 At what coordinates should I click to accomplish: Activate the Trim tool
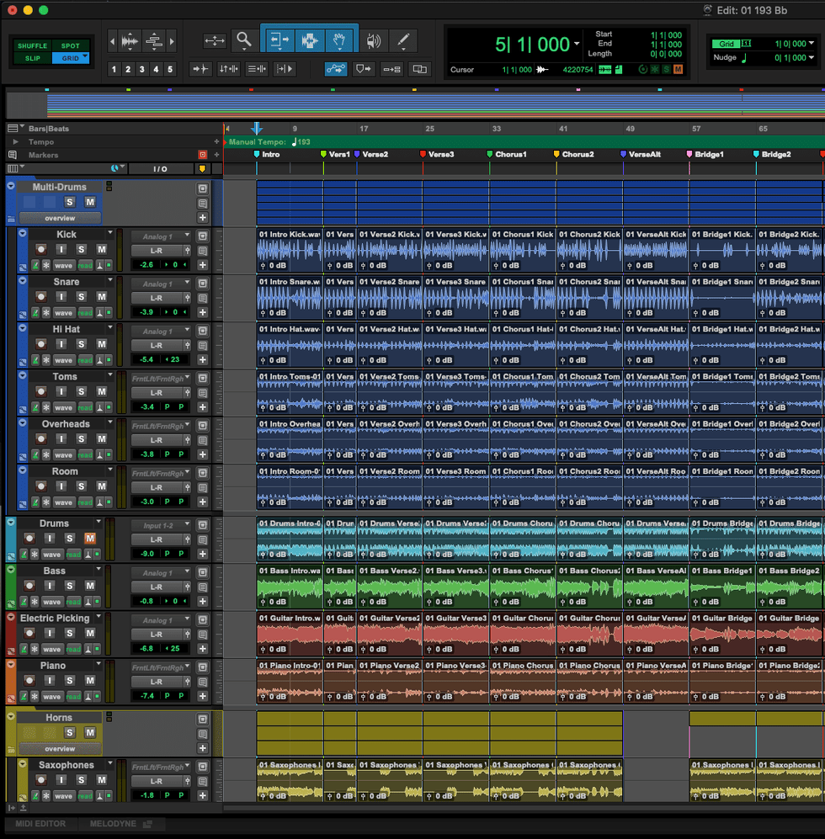(x=279, y=40)
